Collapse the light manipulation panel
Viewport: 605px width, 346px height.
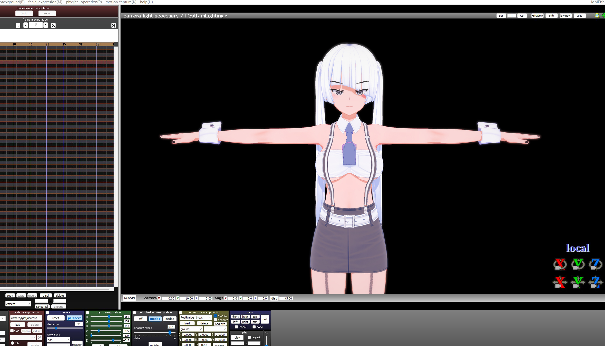[x=87, y=313]
